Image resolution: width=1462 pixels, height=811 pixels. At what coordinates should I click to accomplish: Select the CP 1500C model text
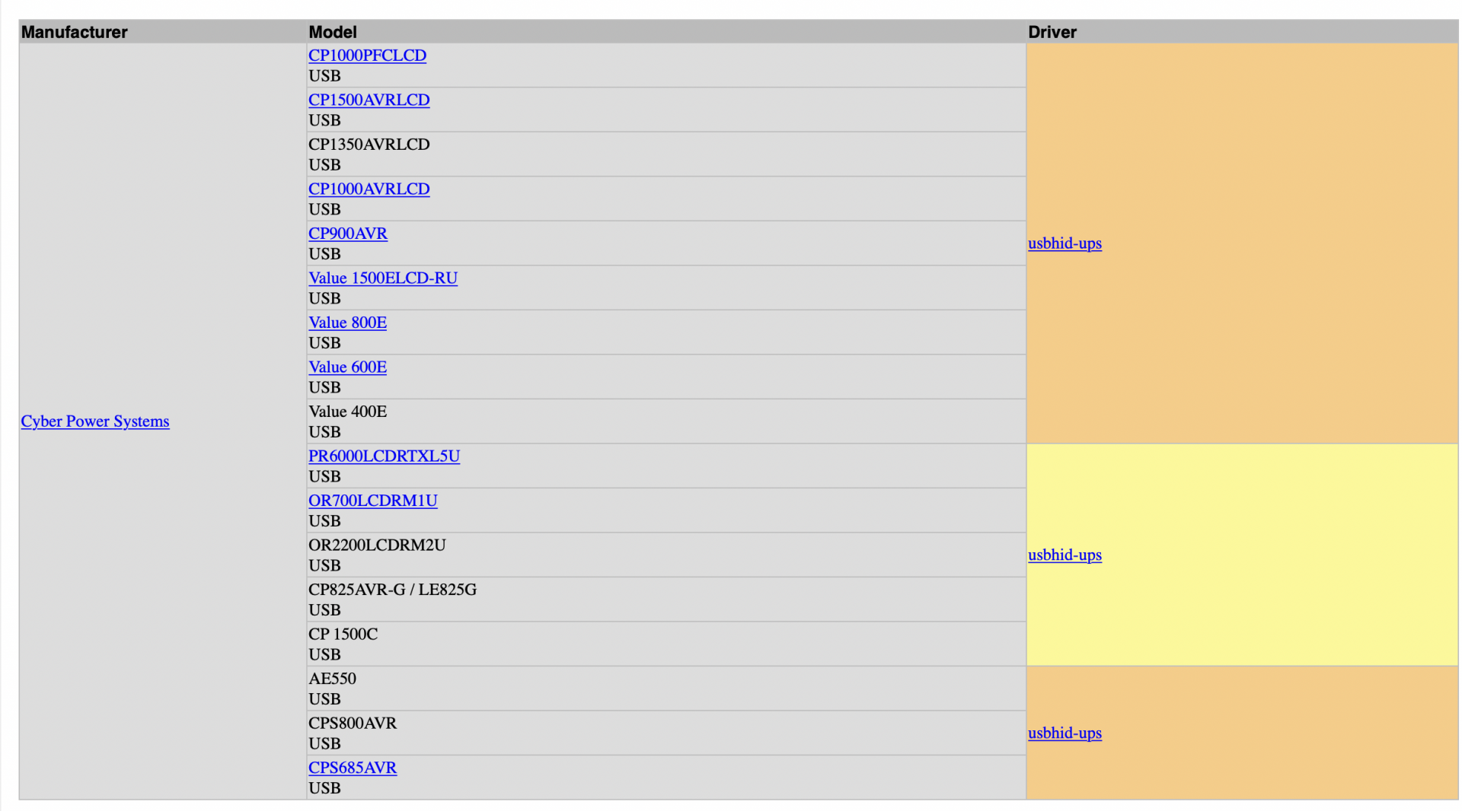pos(343,634)
